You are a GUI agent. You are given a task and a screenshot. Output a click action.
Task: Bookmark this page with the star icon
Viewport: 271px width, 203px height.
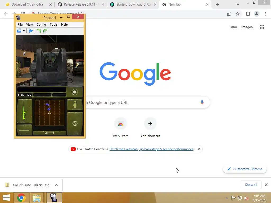pos(238,14)
